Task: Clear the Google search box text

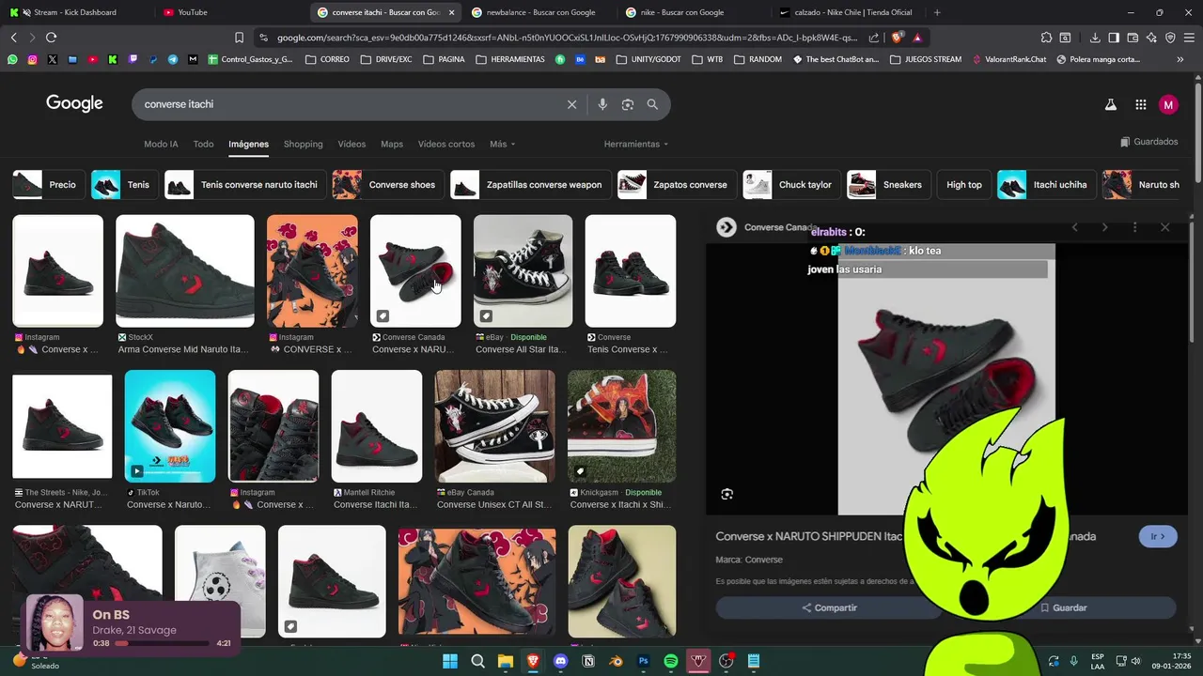Action: click(571, 104)
